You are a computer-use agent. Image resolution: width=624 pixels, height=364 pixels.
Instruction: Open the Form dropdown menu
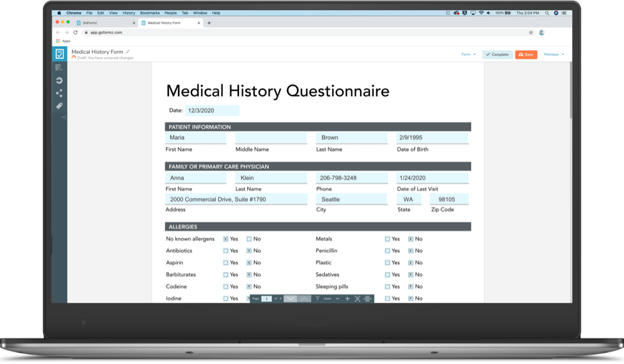468,54
